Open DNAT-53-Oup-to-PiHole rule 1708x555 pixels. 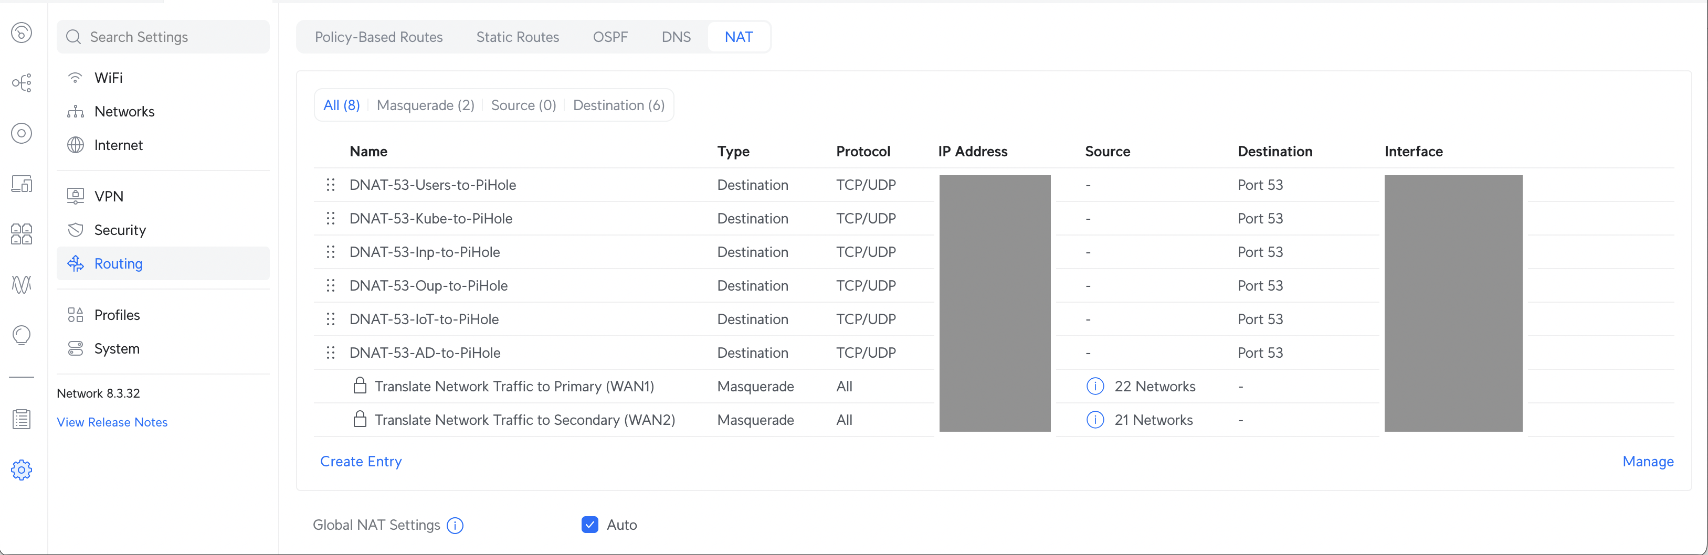click(428, 285)
